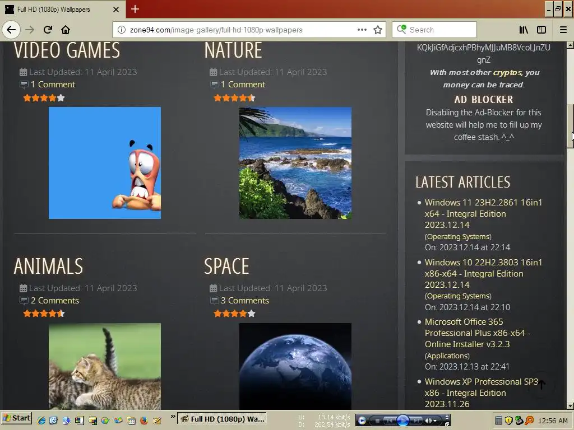
Task: Toggle the sidebar view icon
Action: [x=541, y=30]
